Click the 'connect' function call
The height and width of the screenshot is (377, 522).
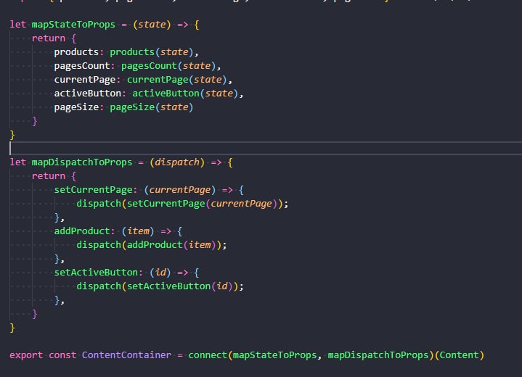[208, 355]
